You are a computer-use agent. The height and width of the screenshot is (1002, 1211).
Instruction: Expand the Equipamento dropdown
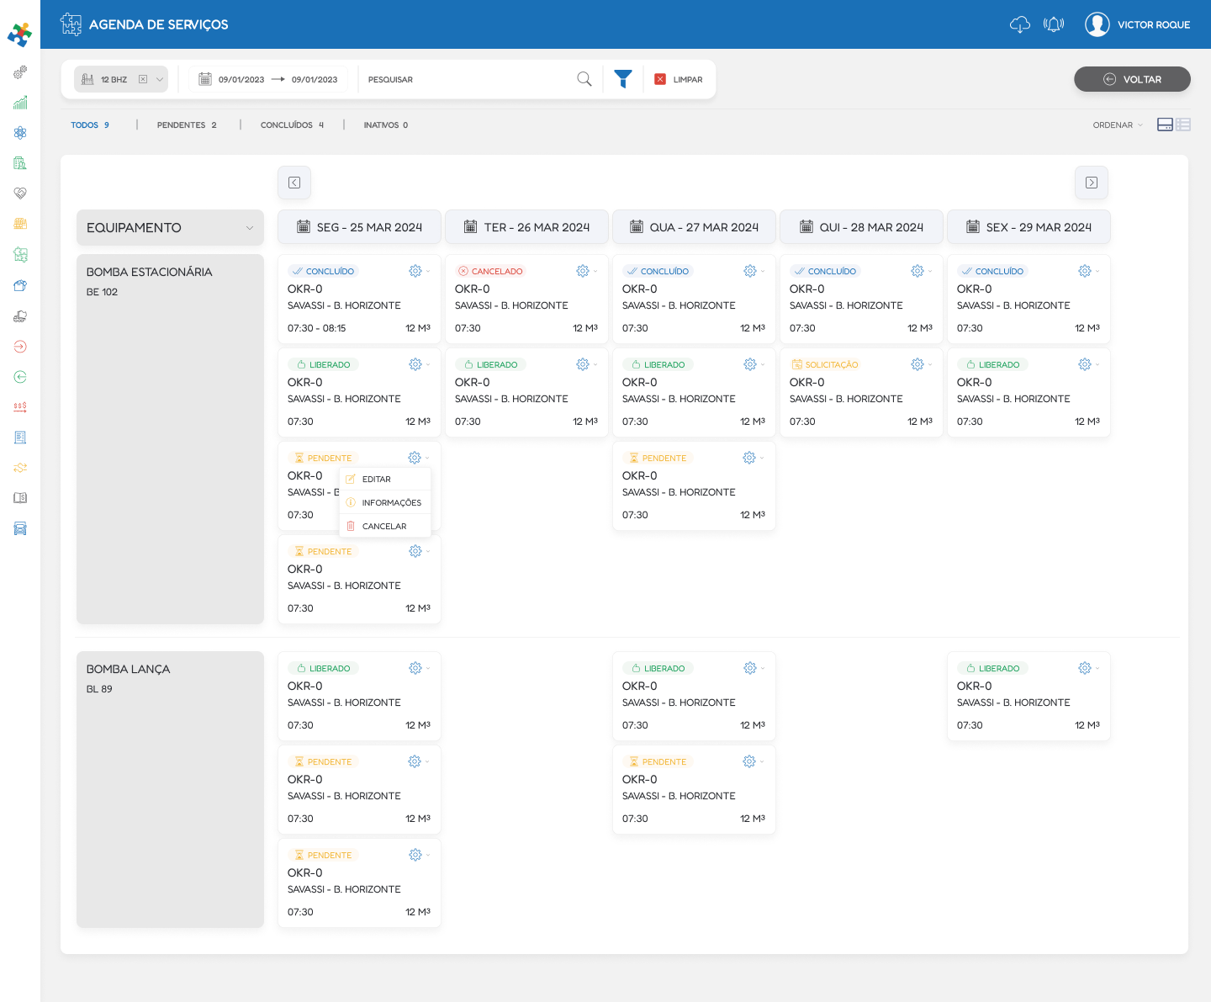pos(249,228)
